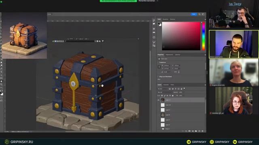Image resolution: width=259 pixels, height=145 pixels.
Task: Click the toolbar foreground/background color swatches
Action: (x=1, y=94)
